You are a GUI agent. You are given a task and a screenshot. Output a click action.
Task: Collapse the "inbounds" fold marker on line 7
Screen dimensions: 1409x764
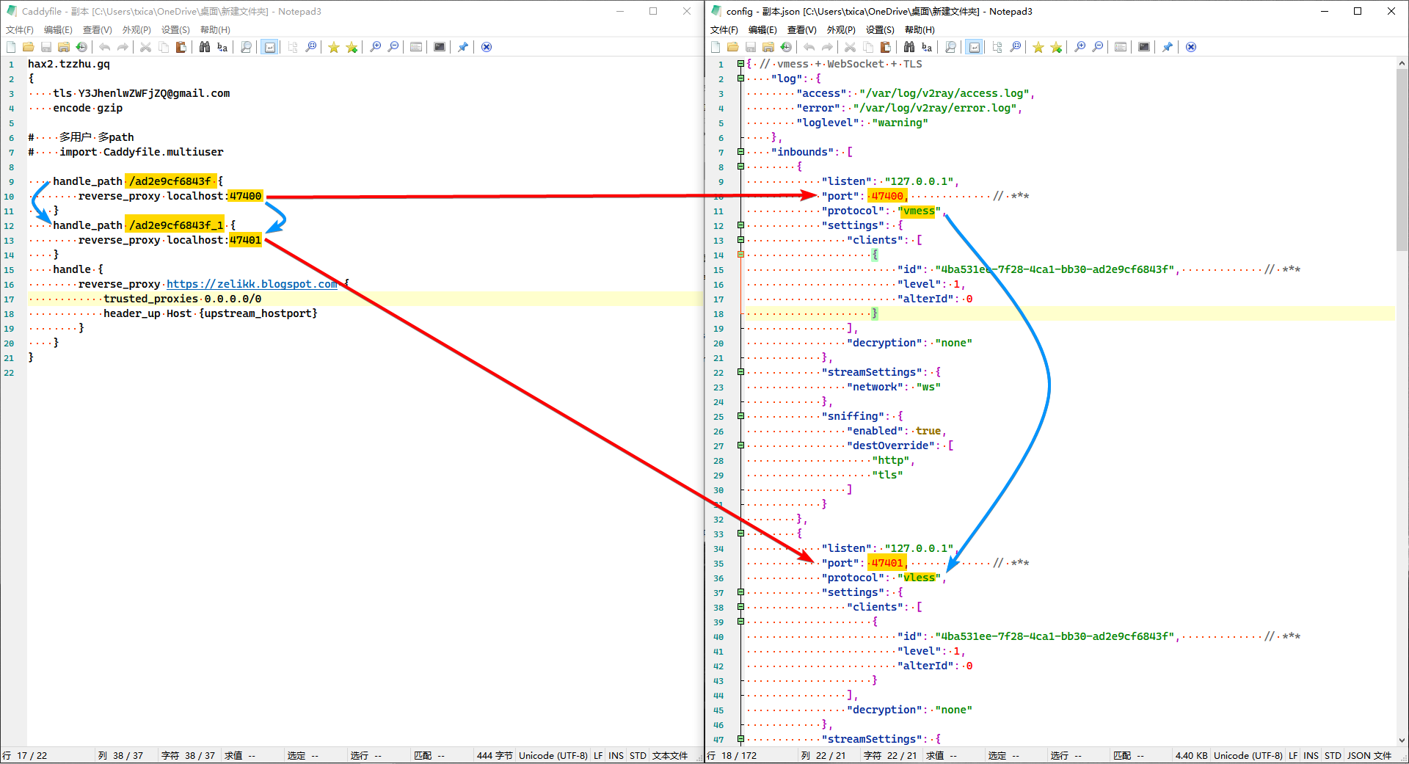[740, 152]
